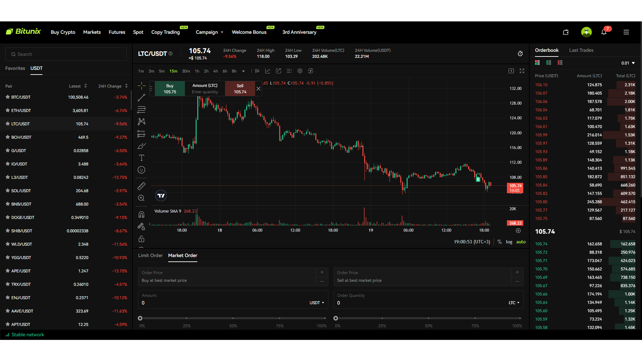The image size is (642, 361).
Task: Select the trend line drawing tool
Action: [141, 98]
